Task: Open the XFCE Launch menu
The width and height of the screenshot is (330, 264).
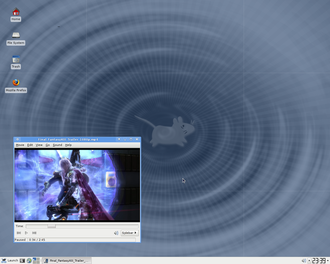Action: click(x=10, y=261)
